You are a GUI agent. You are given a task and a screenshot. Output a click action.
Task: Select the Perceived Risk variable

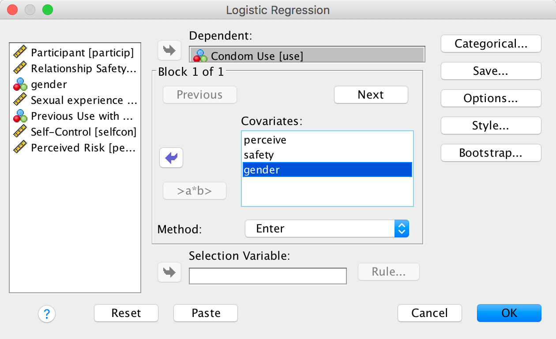tap(83, 148)
